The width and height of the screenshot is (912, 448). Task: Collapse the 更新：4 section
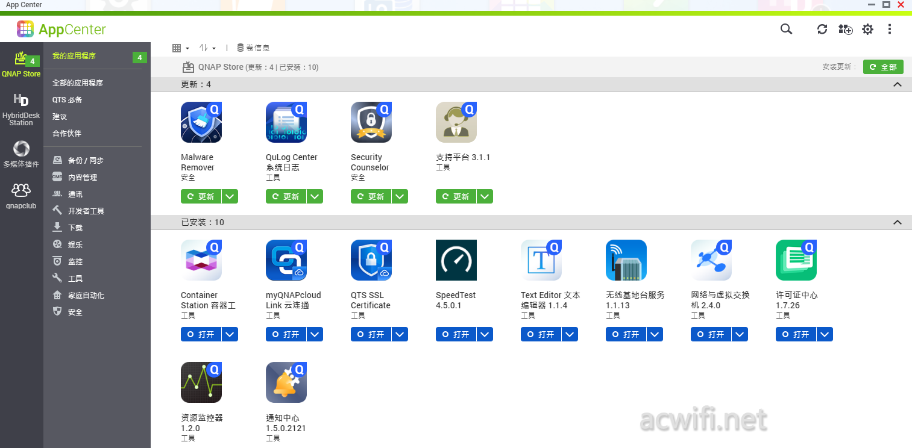tap(898, 84)
